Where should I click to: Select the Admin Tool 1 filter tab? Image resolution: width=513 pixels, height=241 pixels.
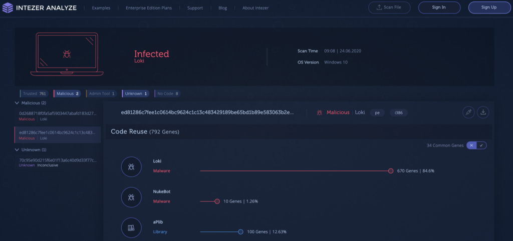coord(101,93)
